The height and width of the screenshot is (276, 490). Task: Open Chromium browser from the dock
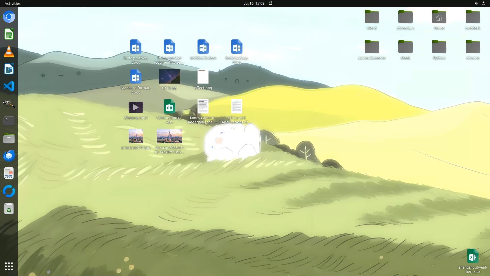9,17
